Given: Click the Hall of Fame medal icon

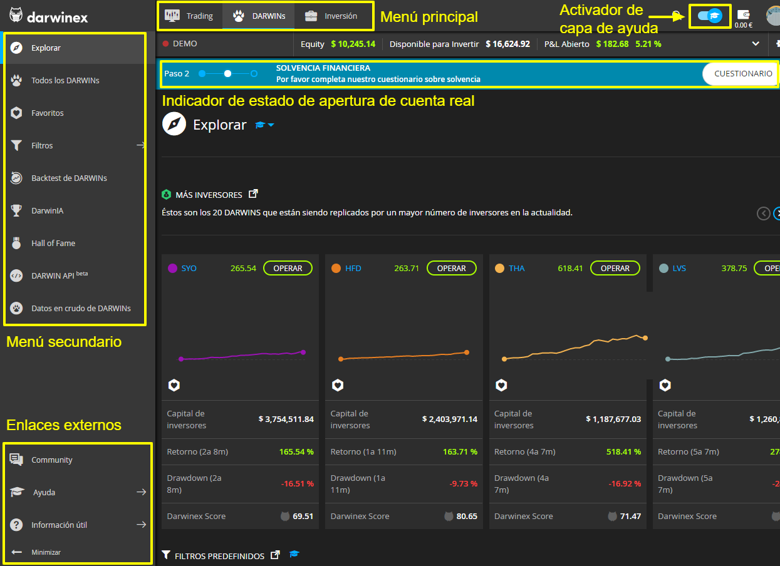Looking at the screenshot, I should coord(17,243).
